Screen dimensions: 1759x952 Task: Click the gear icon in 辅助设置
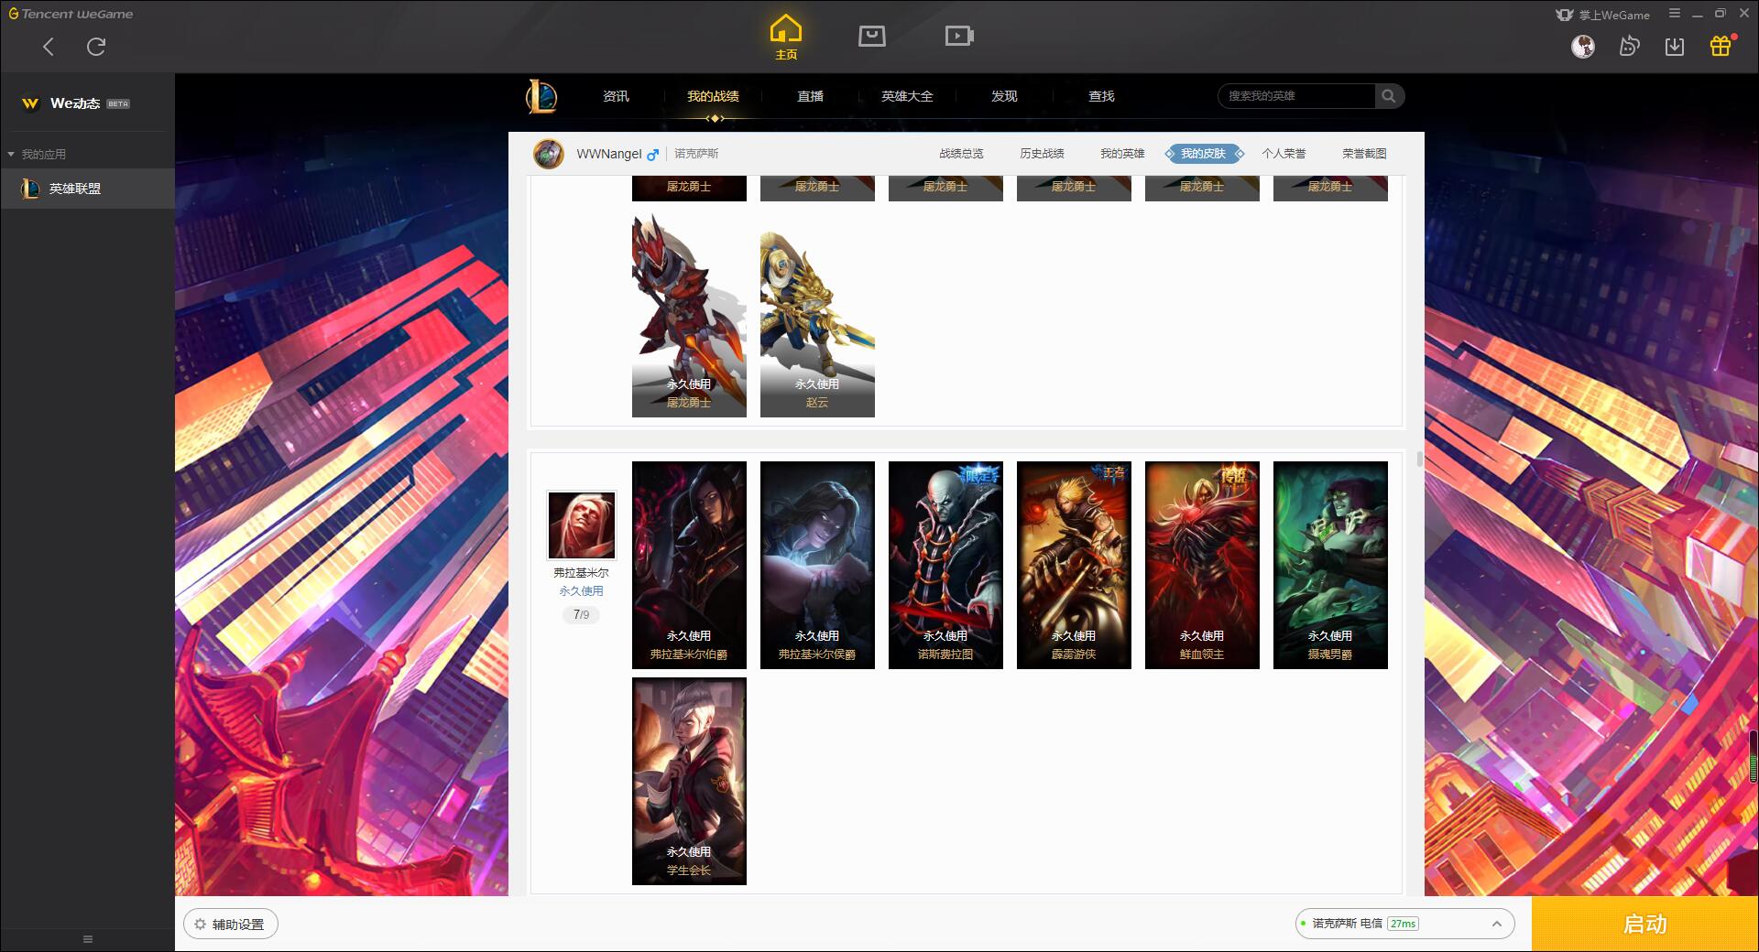200,925
